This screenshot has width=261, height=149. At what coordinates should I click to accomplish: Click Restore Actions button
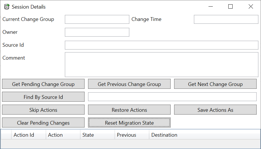coord(129,110)
